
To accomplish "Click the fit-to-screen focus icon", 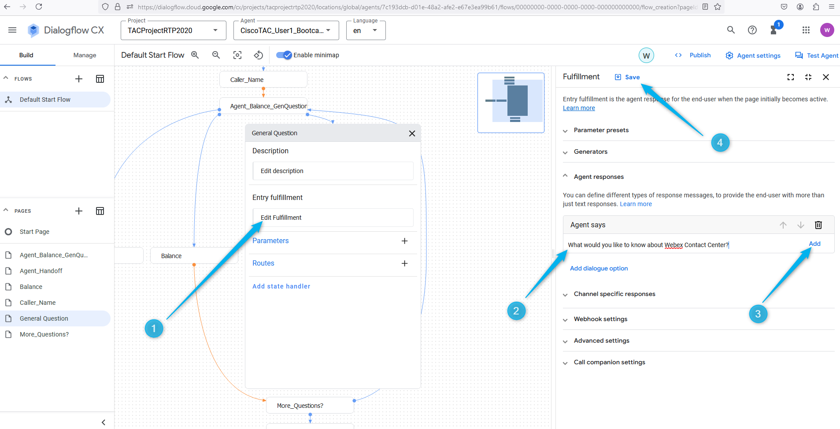I will tap(237, 55).
